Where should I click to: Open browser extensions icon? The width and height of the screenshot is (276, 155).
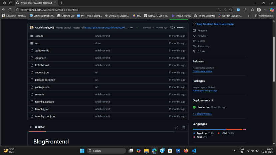(x=245, y=10)
